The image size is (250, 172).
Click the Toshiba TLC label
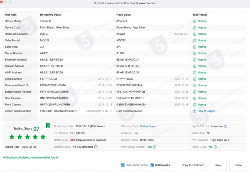click(x=181, y=34)
